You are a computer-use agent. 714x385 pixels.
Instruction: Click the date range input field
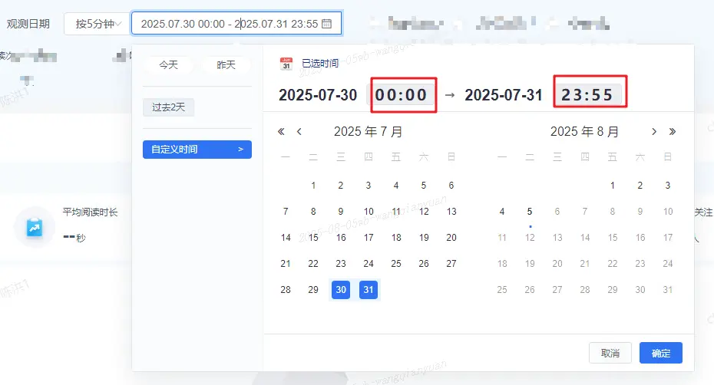point(236,24)
